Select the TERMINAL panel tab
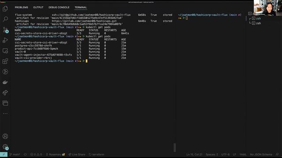Image resolution: width=282 pixels, height=158 pixels. pyautogui.click(x=81, y=7)
